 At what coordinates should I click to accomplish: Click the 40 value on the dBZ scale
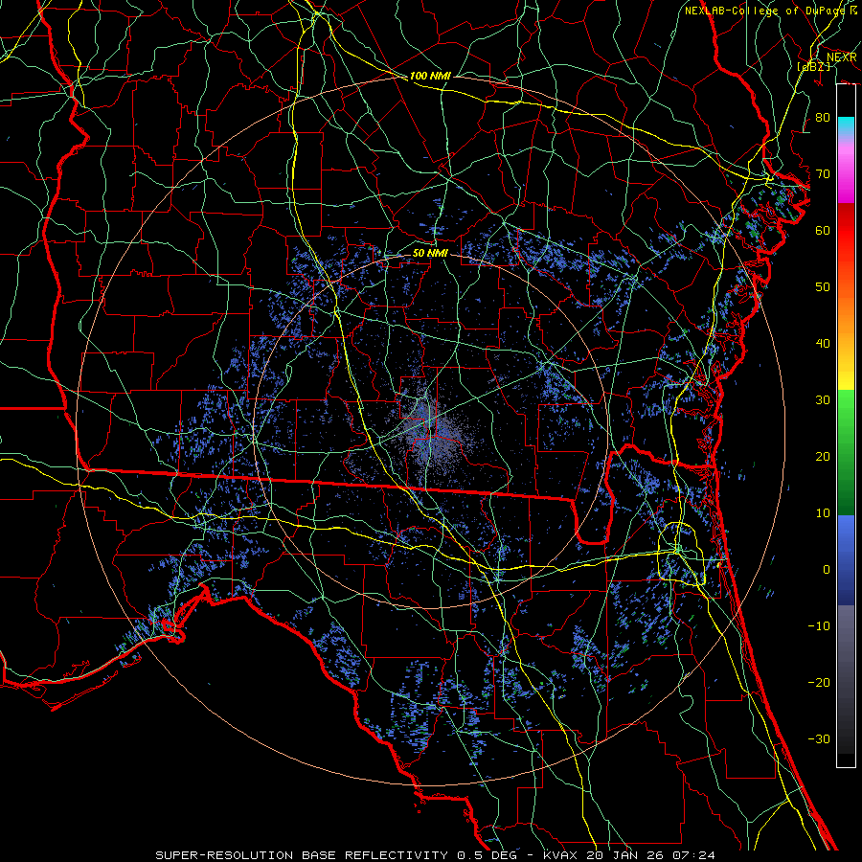click(x=823, y=344)
